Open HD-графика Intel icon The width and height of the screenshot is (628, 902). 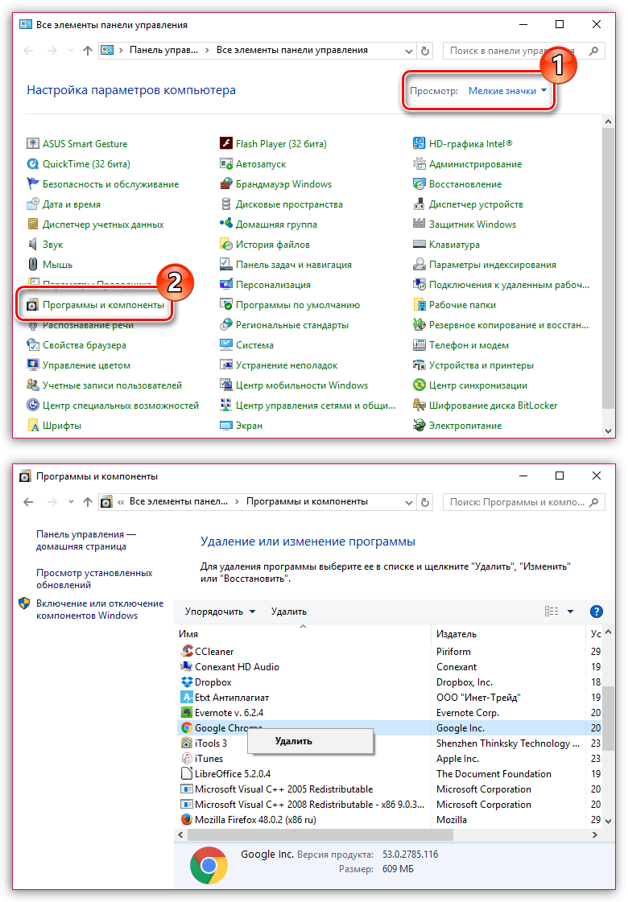click(419, 144)
